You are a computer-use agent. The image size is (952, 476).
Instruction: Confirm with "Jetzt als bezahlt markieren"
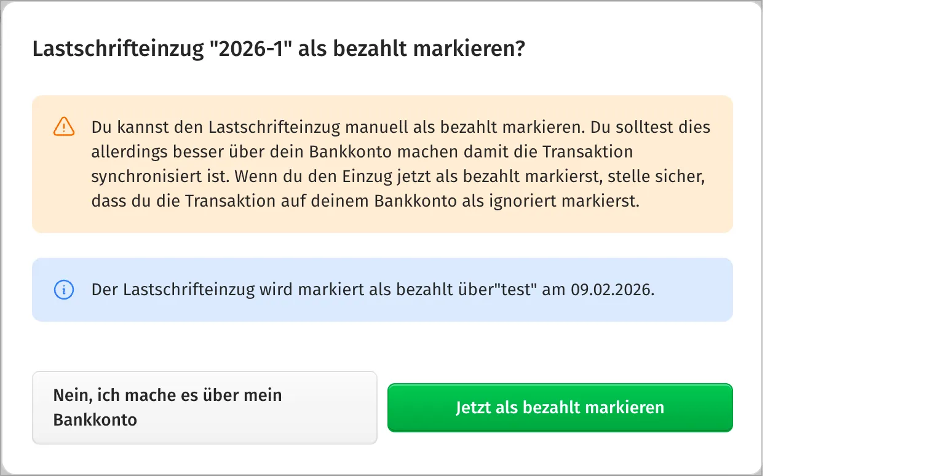(560, 408)
